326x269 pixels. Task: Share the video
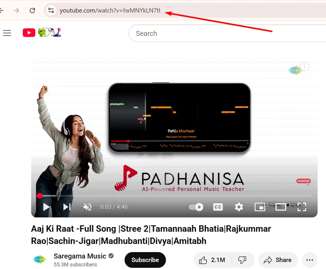[x=278, y=260]
